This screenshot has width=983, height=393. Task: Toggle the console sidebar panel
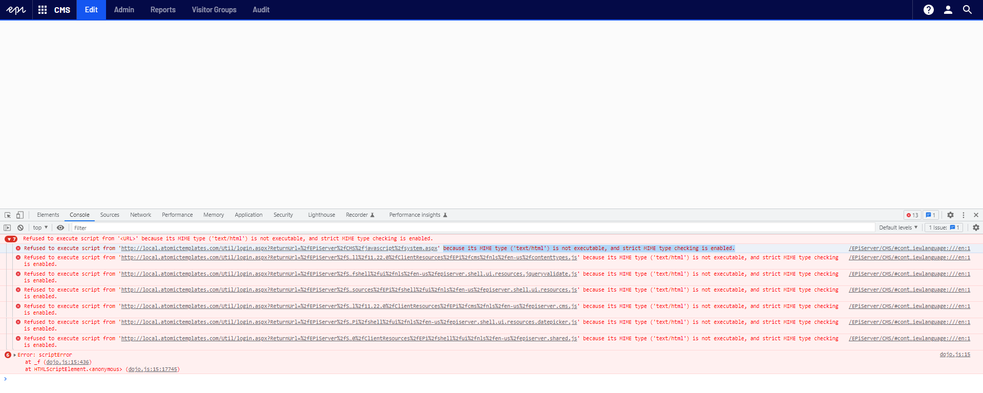click(7, 228)
